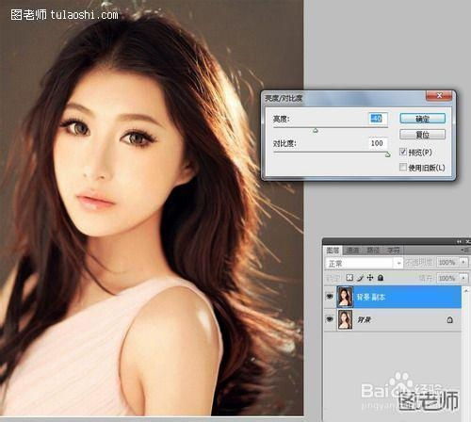This screenshot has width=471, height=422.
Task: Open the 正常 blend mode dropdown
Action: pos(364,263)
